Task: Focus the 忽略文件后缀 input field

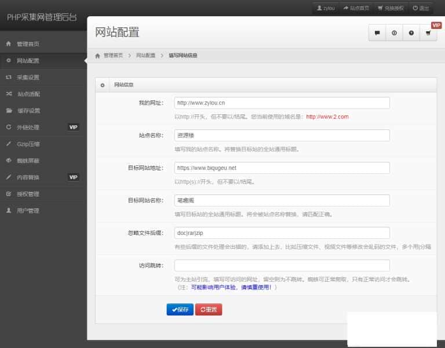Action: (282, 233)
